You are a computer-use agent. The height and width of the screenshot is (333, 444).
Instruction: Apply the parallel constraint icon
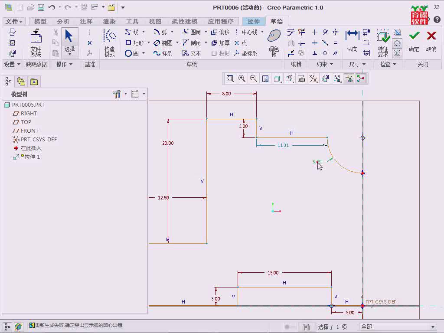[x=336, y=53]
